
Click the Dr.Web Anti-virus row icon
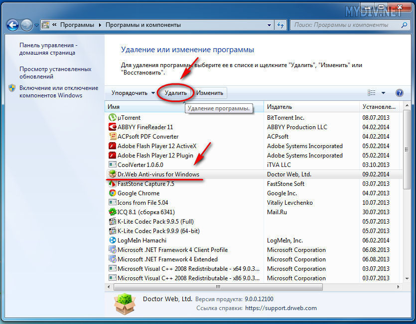coord(113,174)
